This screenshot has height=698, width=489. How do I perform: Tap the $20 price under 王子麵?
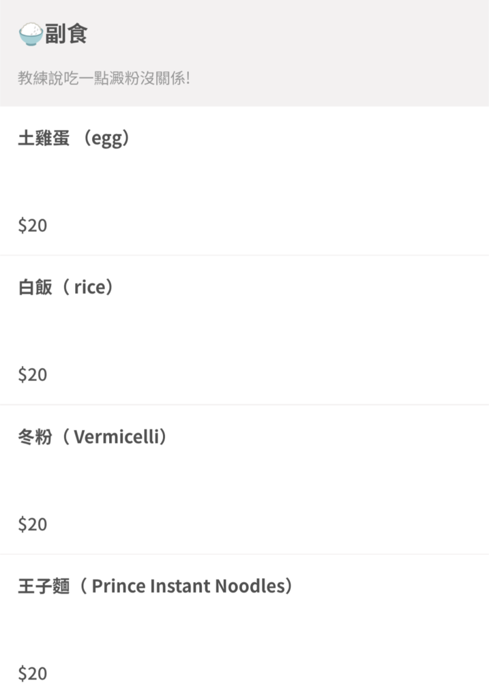click(33, 673)
